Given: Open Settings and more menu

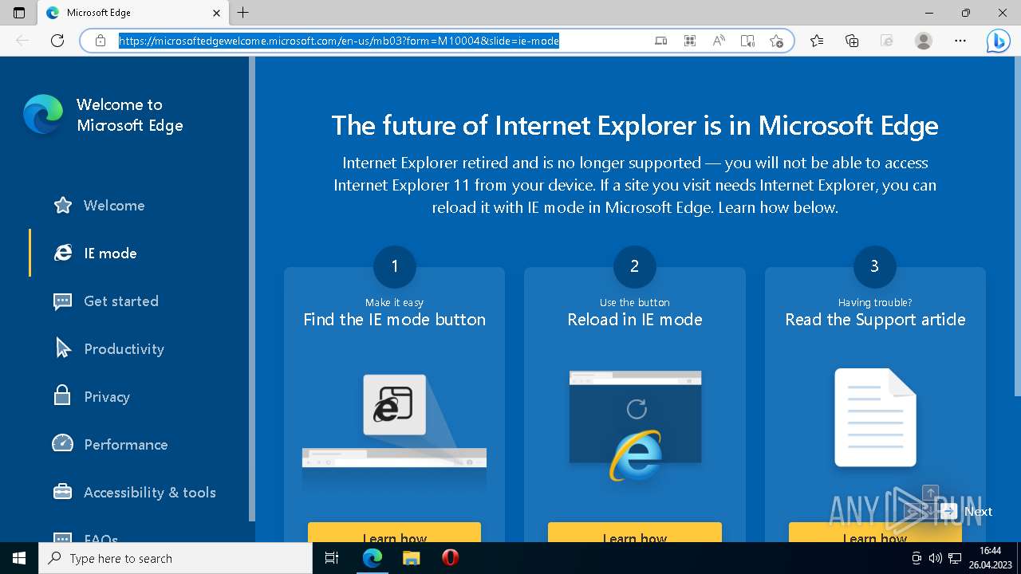Looking at the screenshot, I should (x=960, y=41).
